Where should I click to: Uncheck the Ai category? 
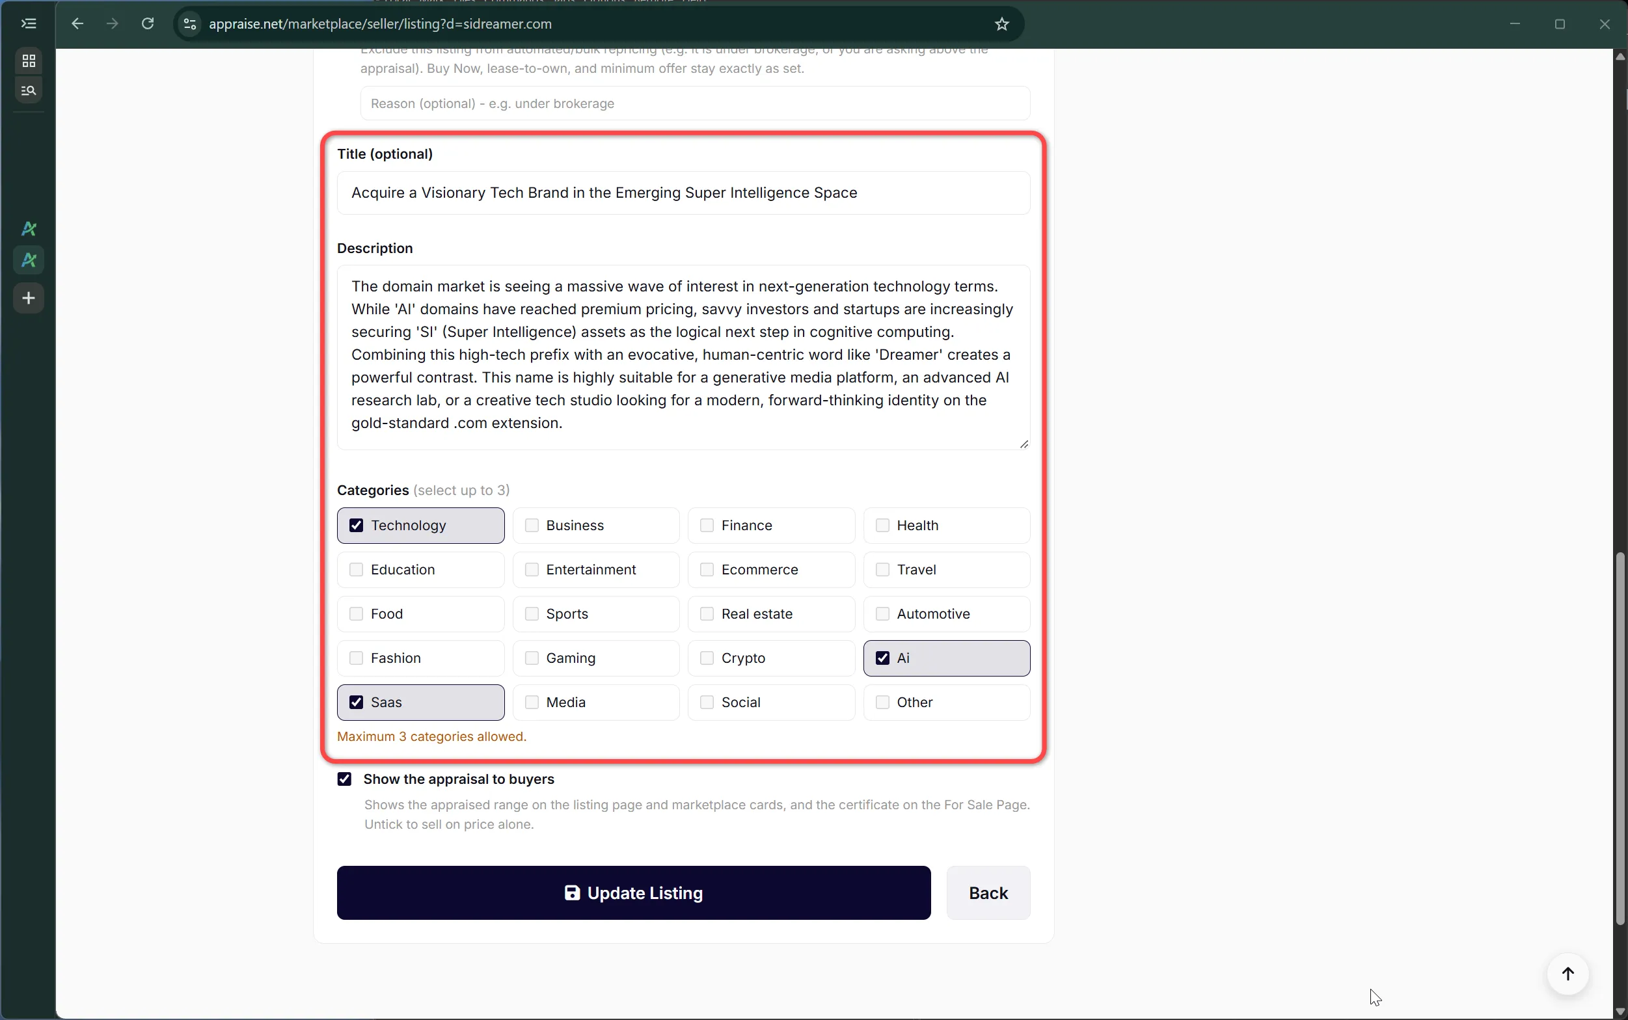coord(882,658)
